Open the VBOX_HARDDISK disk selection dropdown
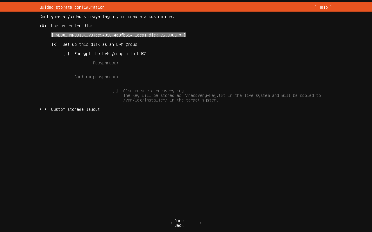Image resolution: width=372 pixels, height=232 pixels. [118, 35]
